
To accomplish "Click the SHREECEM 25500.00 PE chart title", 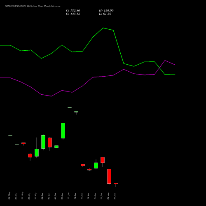I will click(33, 6).
